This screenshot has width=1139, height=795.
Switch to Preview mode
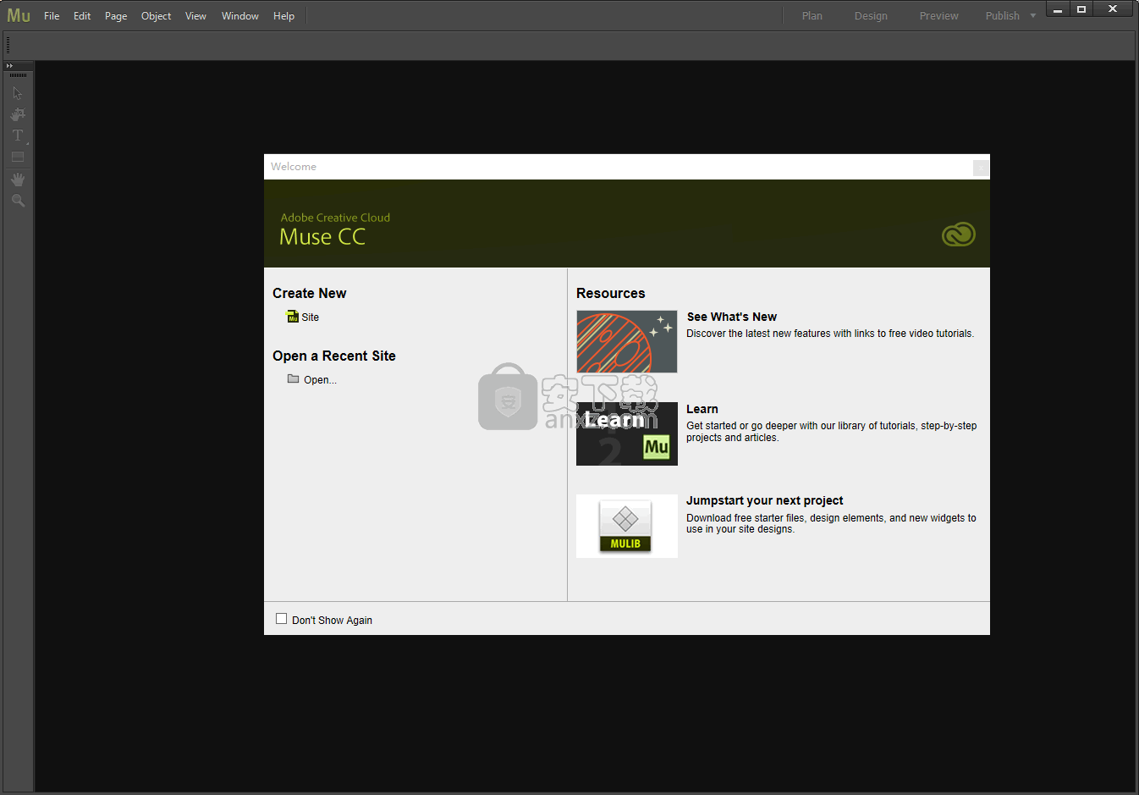tap(939, 16)
